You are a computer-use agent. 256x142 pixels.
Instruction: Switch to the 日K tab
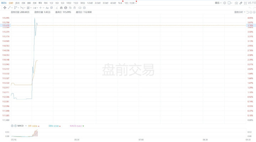pos(23,3)
